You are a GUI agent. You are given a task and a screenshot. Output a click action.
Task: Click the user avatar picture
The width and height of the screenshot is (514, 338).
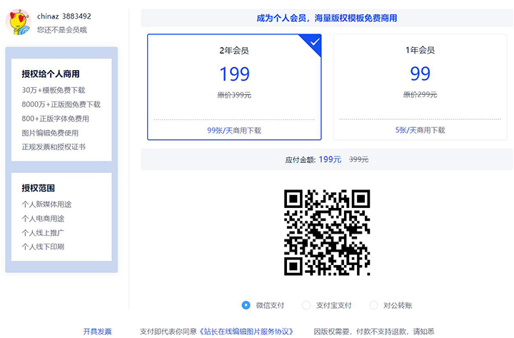tap(19, 22)
